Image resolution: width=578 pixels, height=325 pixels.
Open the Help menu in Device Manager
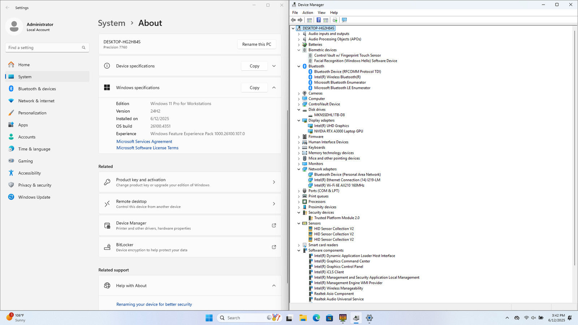[334, 13]
